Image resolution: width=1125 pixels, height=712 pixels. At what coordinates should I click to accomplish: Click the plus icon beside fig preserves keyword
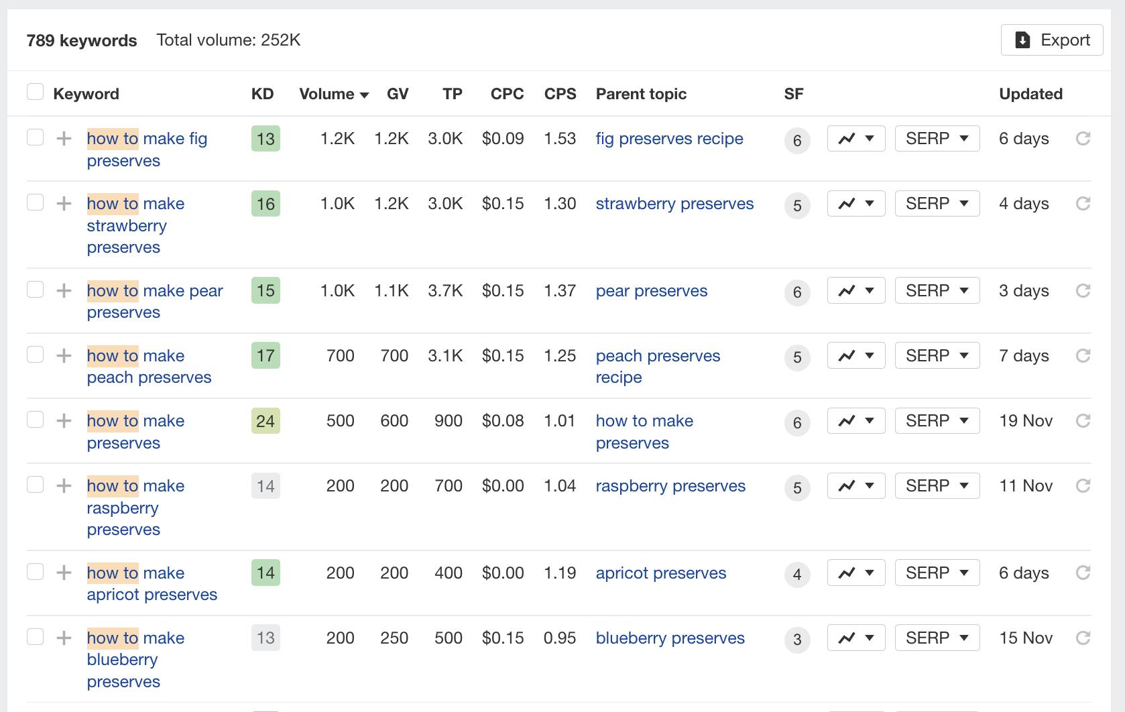pos(64,139)
